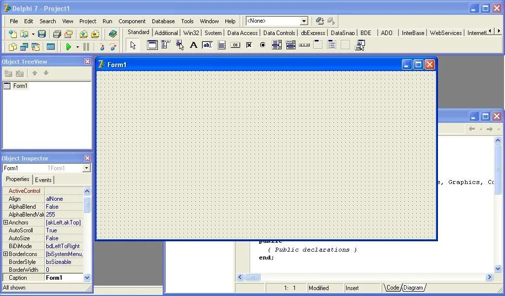Open the Component menu
The height and width of the screenshot is (296, 505).
click(x=132, y=21)
